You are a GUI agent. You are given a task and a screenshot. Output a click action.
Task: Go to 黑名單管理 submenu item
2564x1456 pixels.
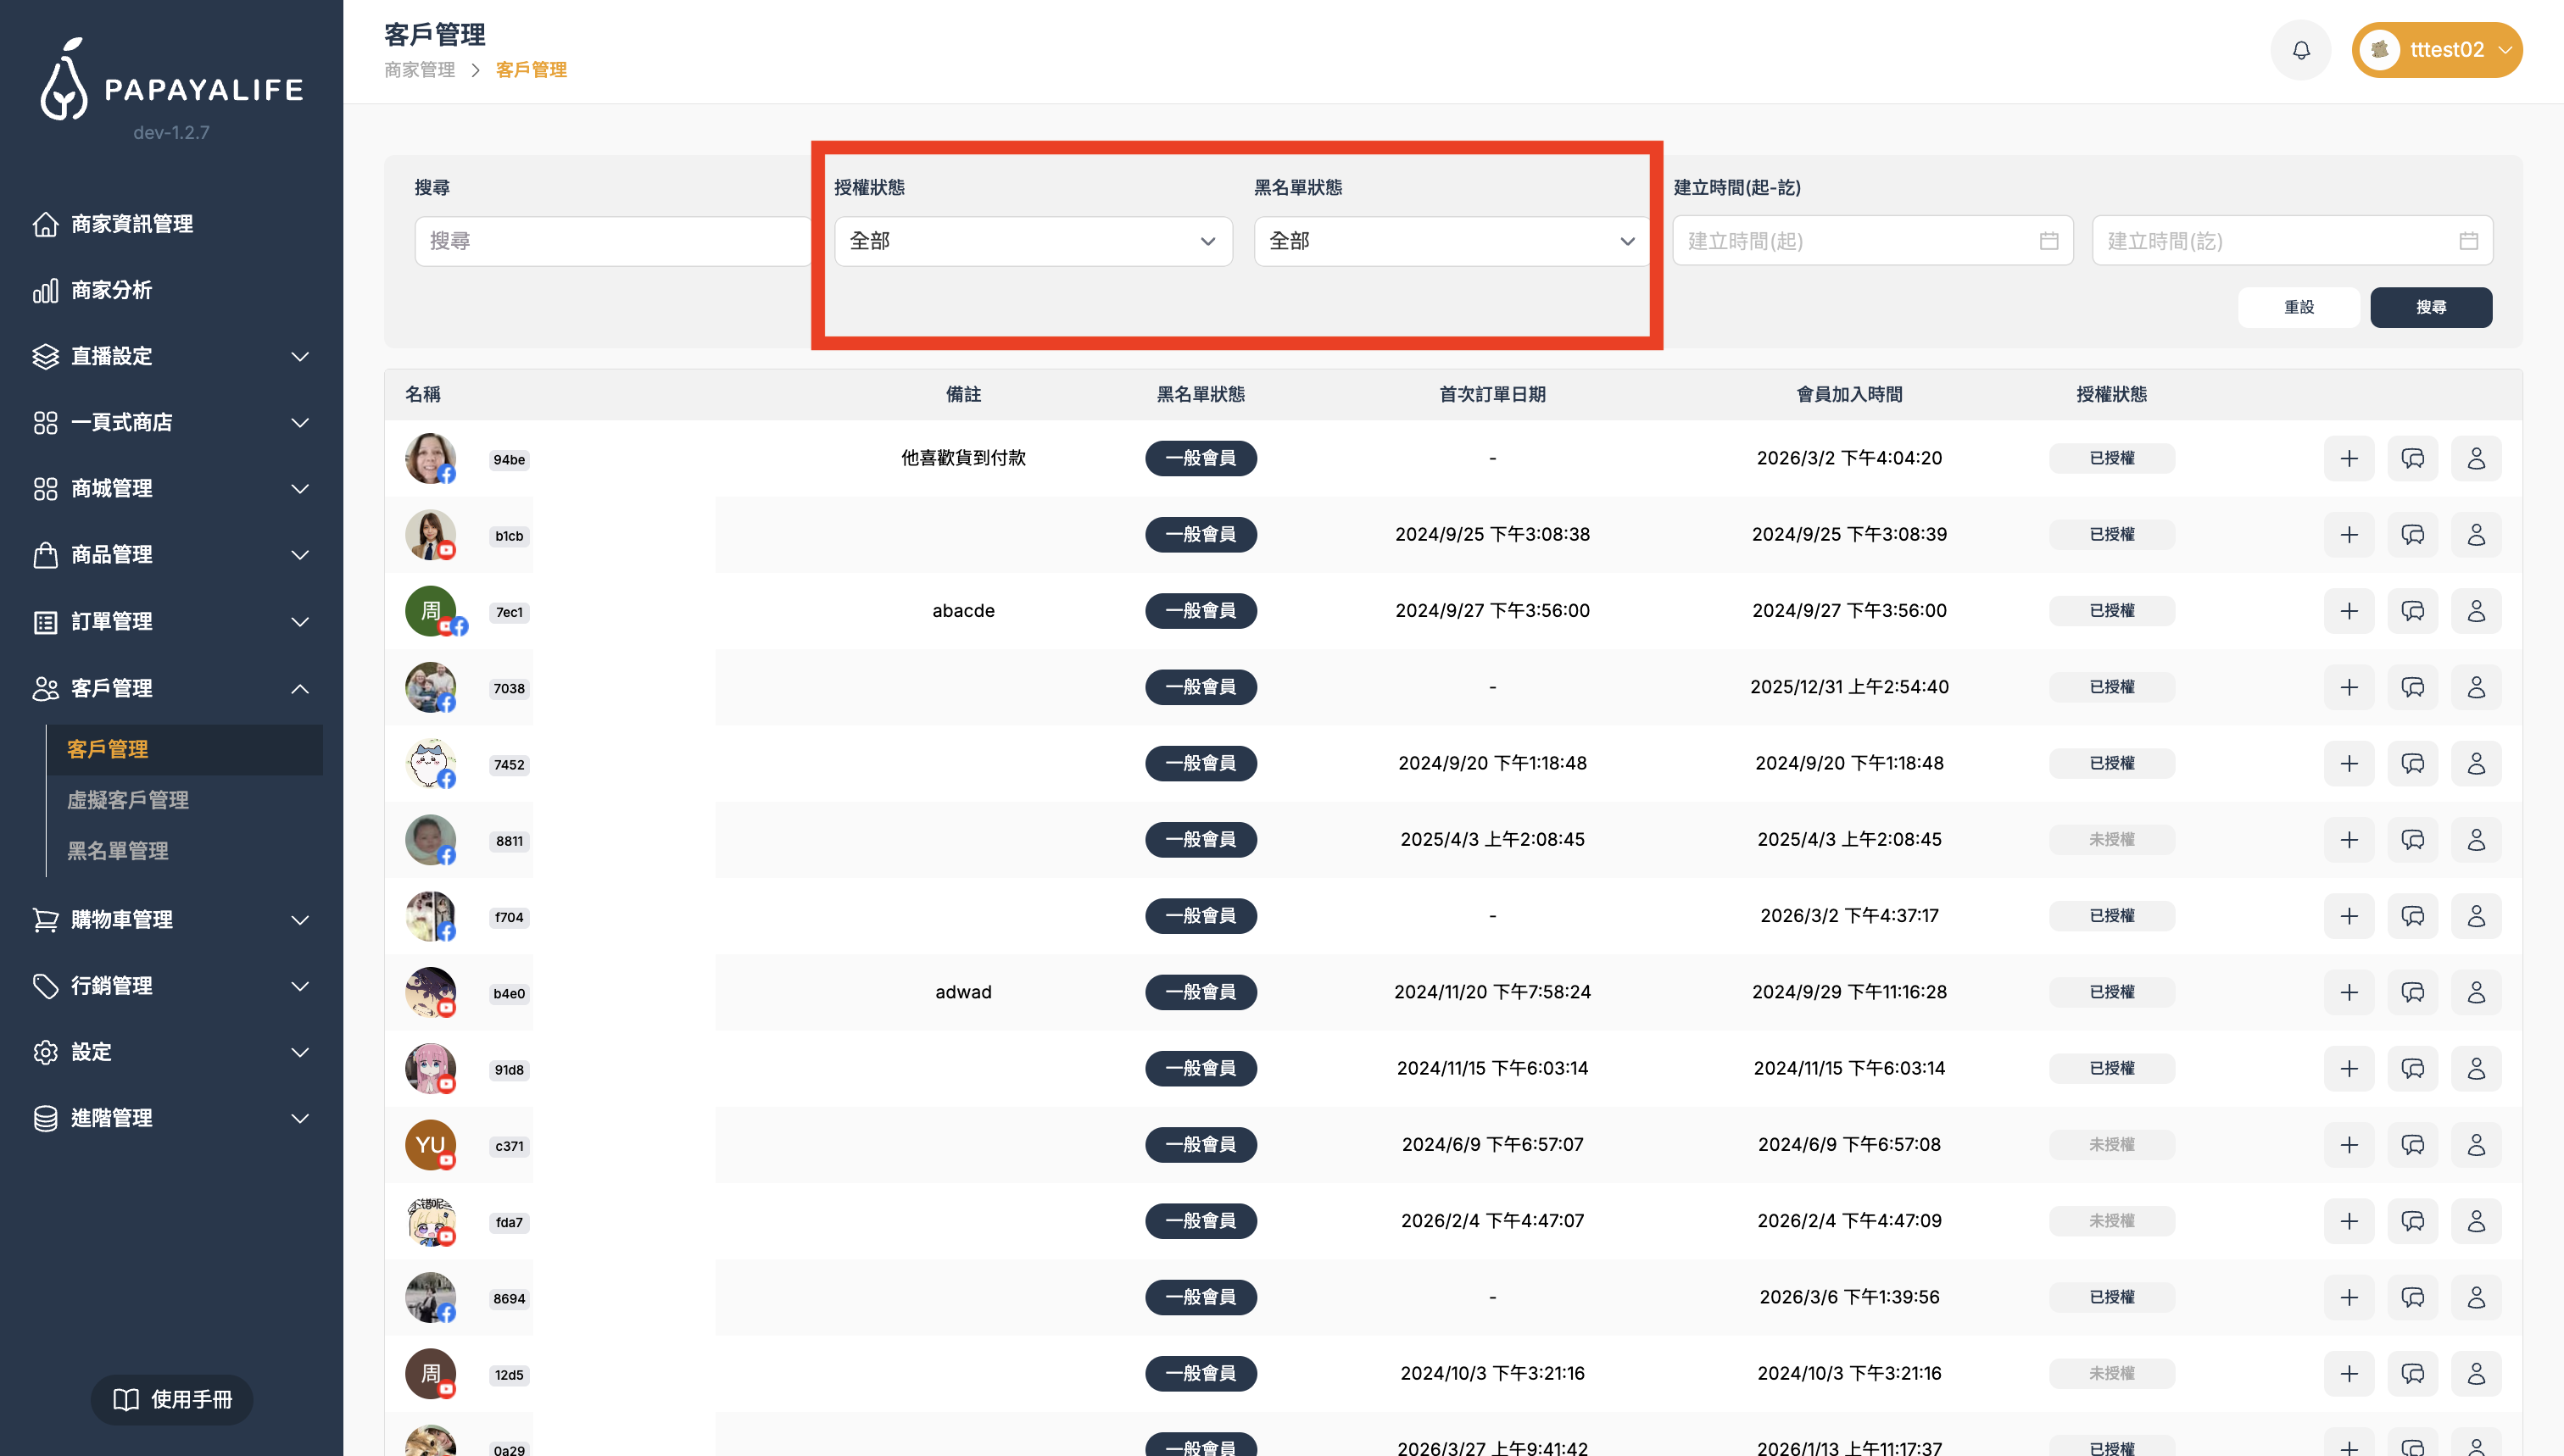click(x=118, y=851)
